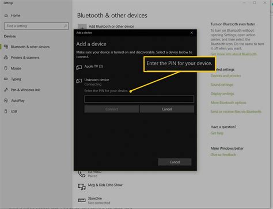The height and width of the screenshot is (209, 273).
Task: Open Devices and printers link
Action: click(x=226, y=76)
